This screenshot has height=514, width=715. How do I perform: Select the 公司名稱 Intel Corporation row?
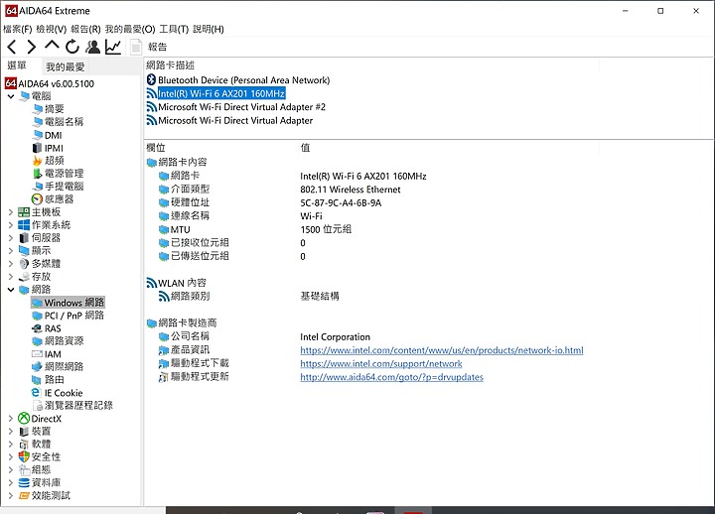(x=264, y=336)
